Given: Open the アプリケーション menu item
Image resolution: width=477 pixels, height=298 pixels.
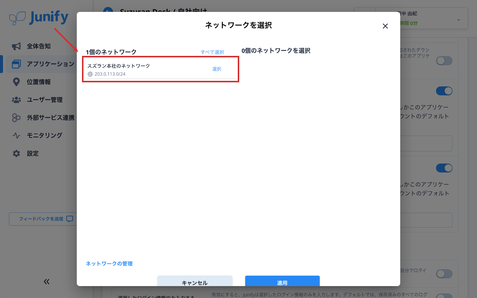Looking at the screenshot, I should pyautogui.click(x=51, y=64).
